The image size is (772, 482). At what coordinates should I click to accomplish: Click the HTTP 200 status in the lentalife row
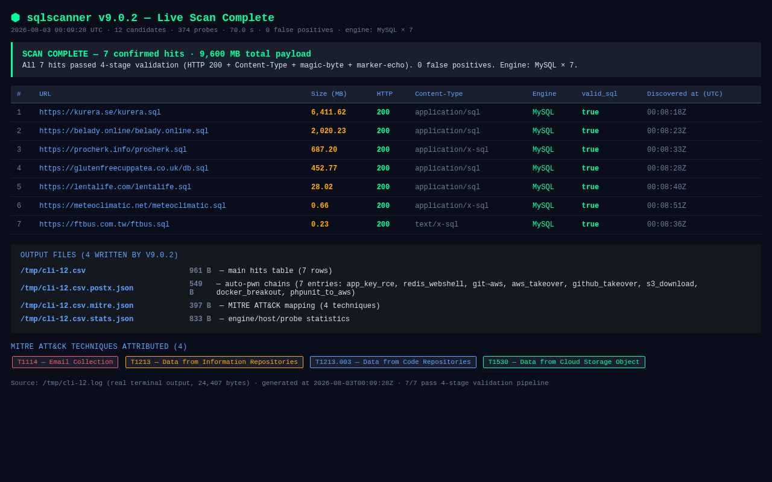[384, 187]
